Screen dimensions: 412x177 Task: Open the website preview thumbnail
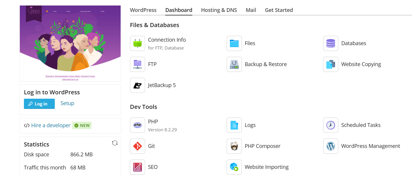tap(70, 43)
